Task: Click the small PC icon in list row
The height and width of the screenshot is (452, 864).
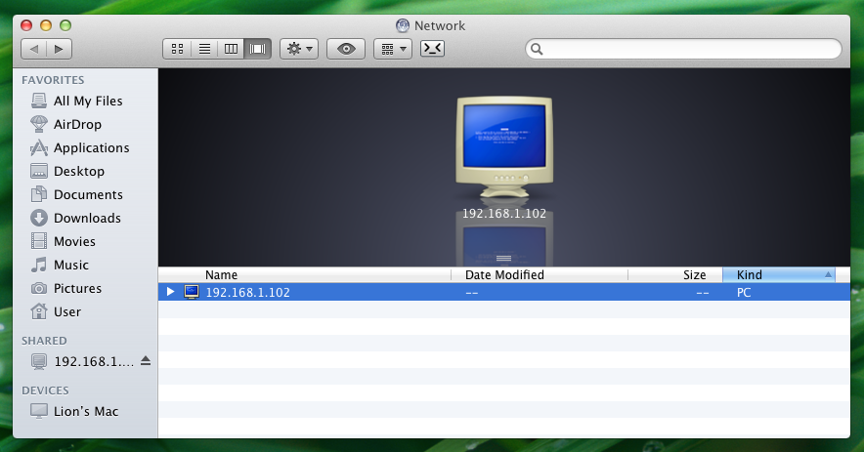Action: tap(192, 292)
